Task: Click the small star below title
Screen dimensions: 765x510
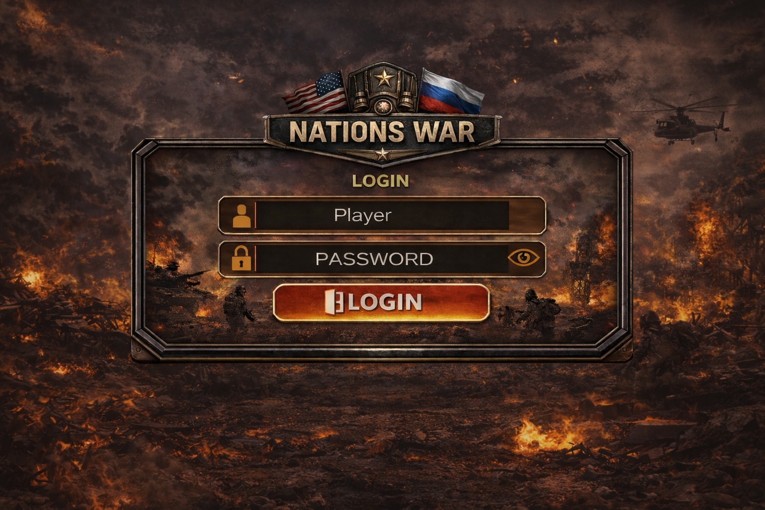Action: click(x=382, y=154)
